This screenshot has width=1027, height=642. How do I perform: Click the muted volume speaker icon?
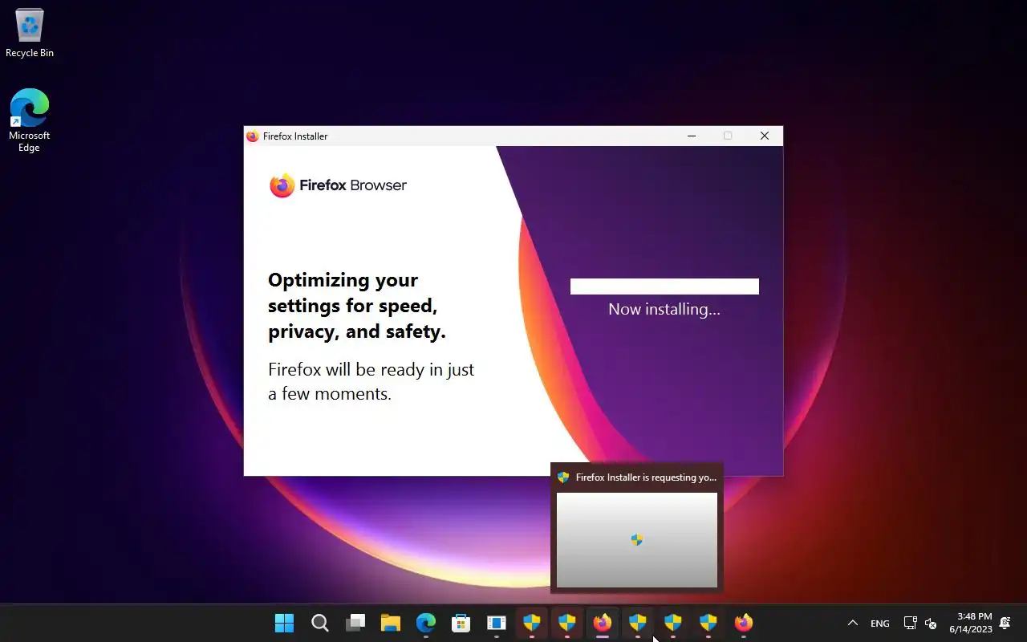(931, 623)
